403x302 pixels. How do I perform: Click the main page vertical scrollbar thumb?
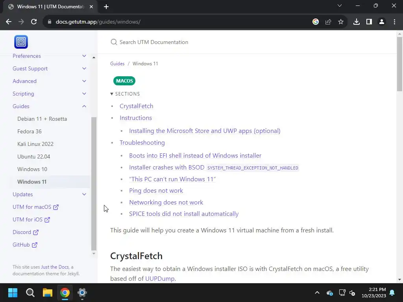[399, 64]
